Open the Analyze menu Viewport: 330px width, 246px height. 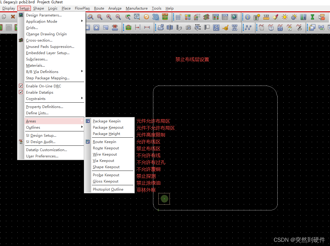pos(115,8)
